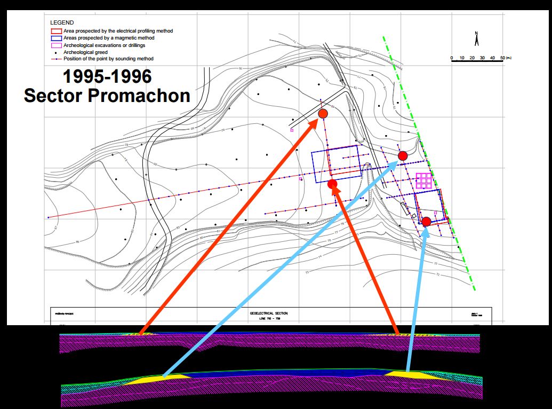
Task: Click the blue magnetic method legend box
Action: pyautogui.click(x=57, y=38)
